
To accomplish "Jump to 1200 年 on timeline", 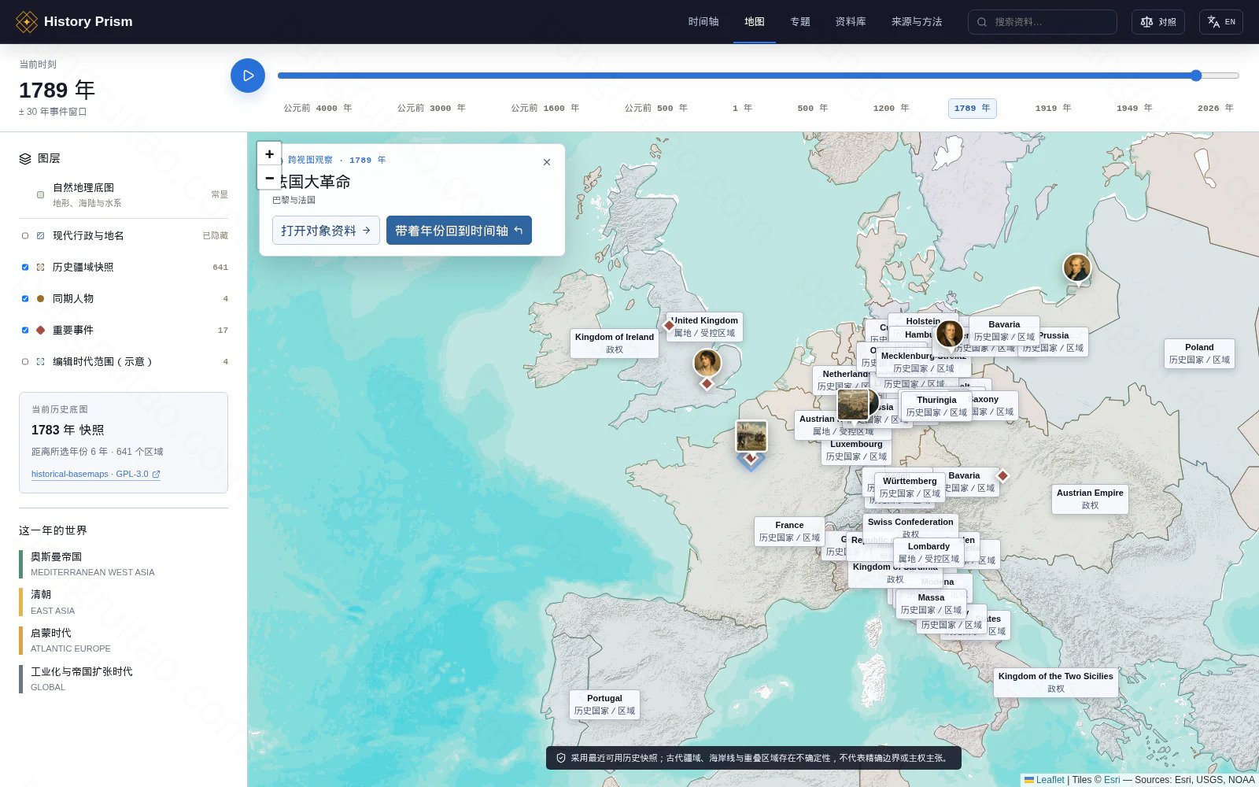I will tap(891, 109).
